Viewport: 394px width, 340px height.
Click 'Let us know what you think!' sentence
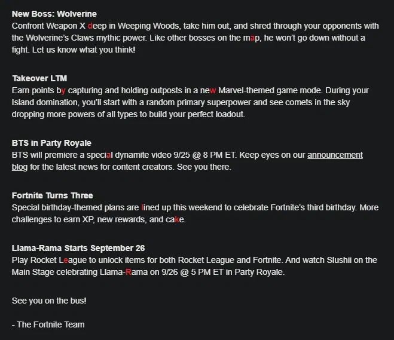pos(84,50)
